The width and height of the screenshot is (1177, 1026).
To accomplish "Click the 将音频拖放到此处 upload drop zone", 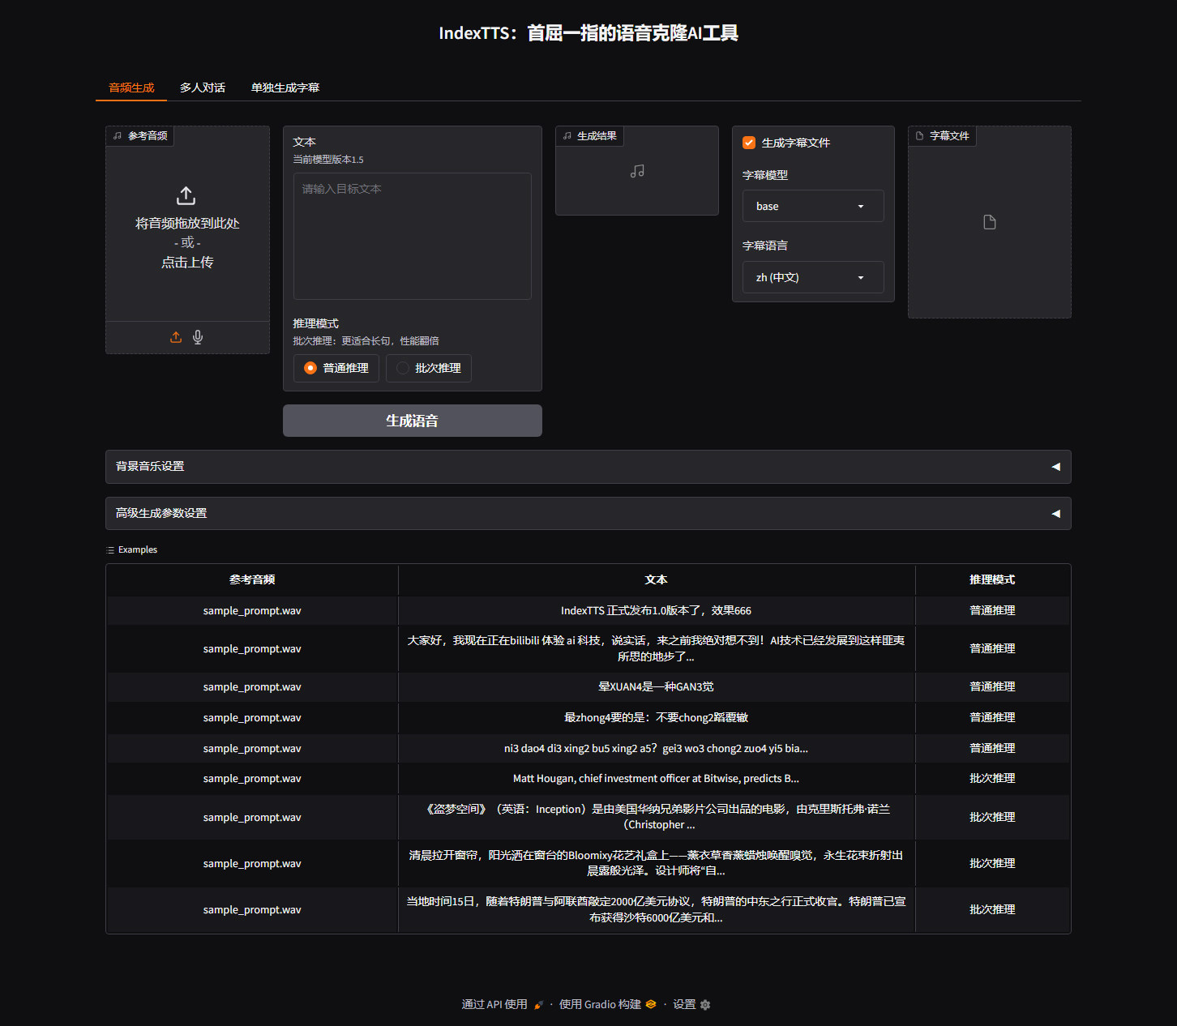I will [187, 229].
